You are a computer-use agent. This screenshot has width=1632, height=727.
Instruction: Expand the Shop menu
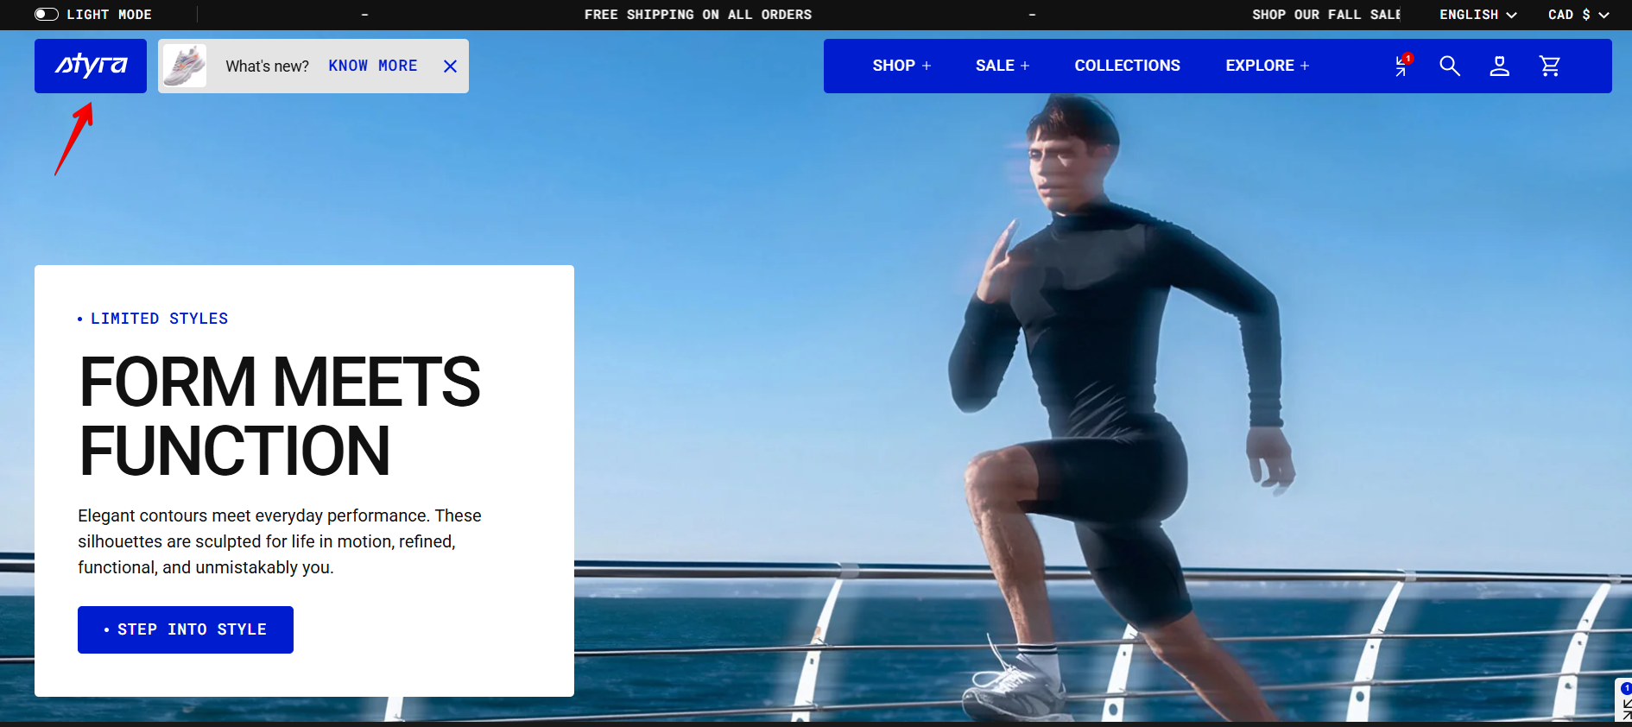[x=901, y=66]
